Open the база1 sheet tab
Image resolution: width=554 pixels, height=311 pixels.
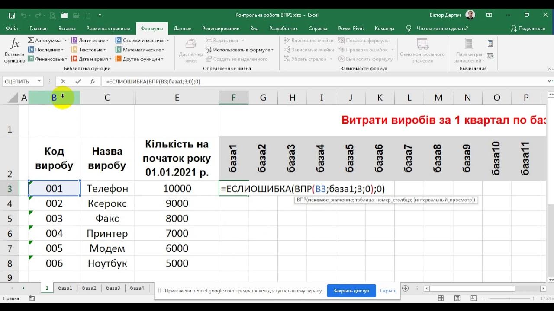pos(65,288)
